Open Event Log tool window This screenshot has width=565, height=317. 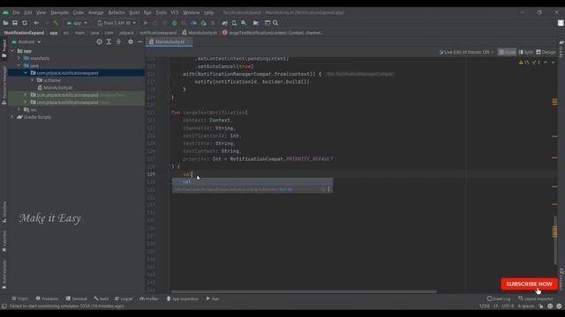click(499, 299)
